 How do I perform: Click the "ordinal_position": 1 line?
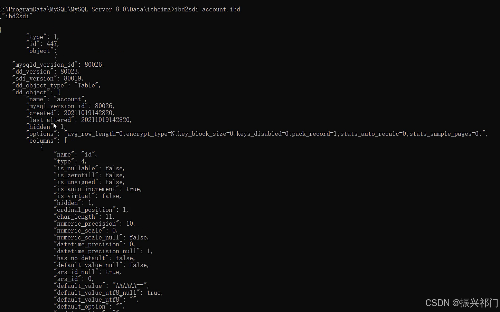[x=91, y=210]
